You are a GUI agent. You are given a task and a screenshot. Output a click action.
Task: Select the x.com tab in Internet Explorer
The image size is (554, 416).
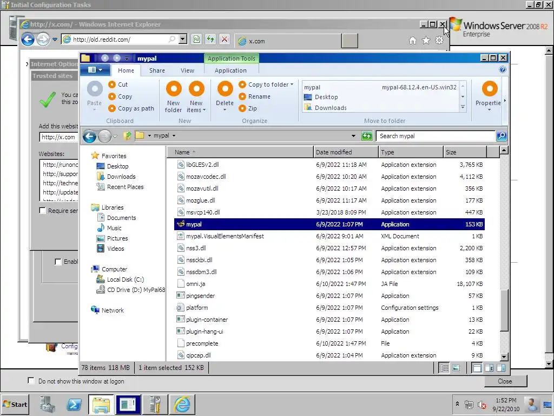[288, 41]
